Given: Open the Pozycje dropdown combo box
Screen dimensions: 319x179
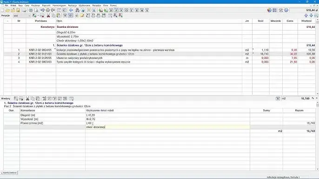Looking at the screenshot, I should (x=22, y=16).
